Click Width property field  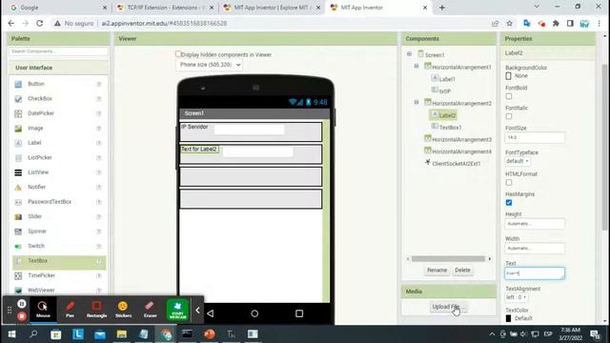pyautogui.click(x=535, y=248)
